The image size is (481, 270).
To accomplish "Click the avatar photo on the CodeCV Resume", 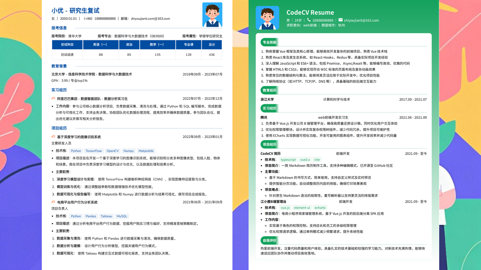I will 267,18.
